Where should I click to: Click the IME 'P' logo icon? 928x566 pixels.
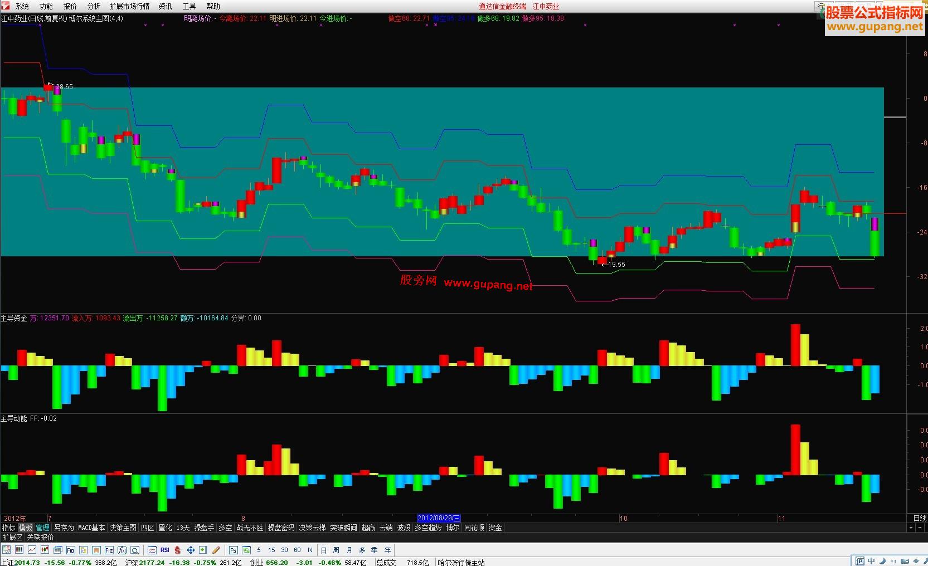coord(860,560)
